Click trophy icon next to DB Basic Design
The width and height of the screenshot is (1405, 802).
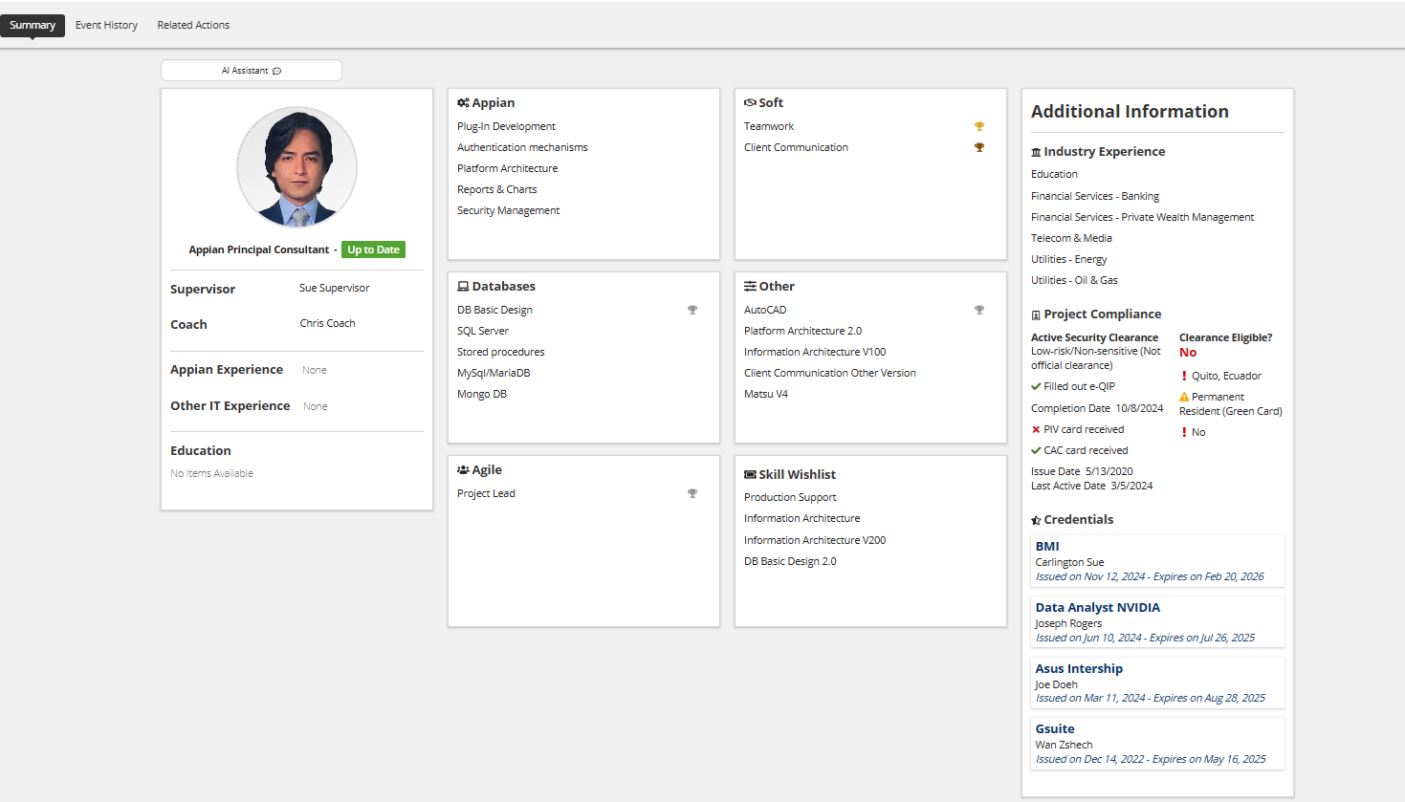[x=692, y=310]
